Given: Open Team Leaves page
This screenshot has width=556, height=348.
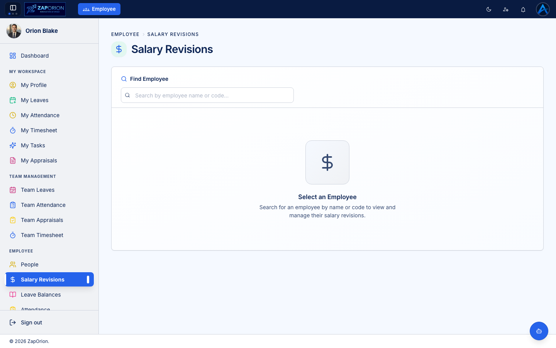Looking at the screenshot, I should [x=49, y=190].
